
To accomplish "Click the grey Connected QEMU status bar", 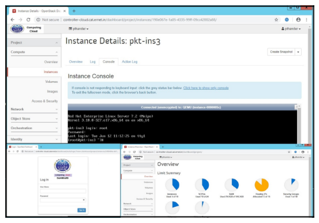I will tap(181, 107).
